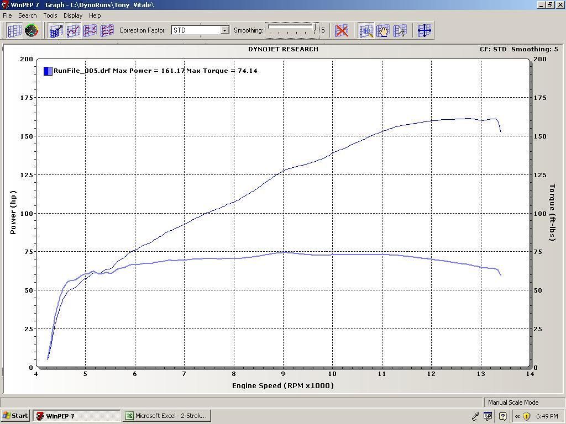Open the Search menu
This screenshot has height=424, width=566.
coord(28,15)
